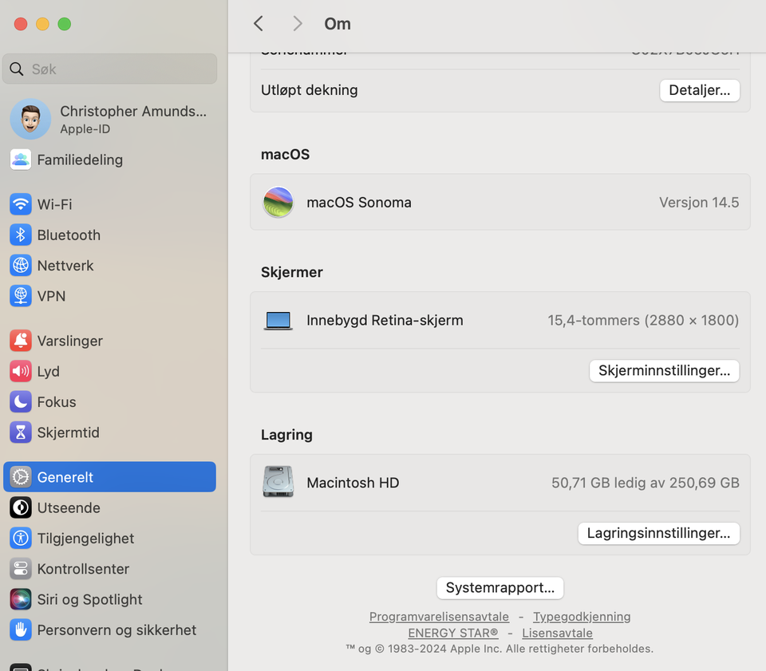Screen dimensions: 766x671
Task: Open the Kontrollsenter icon
Action: 21,568
